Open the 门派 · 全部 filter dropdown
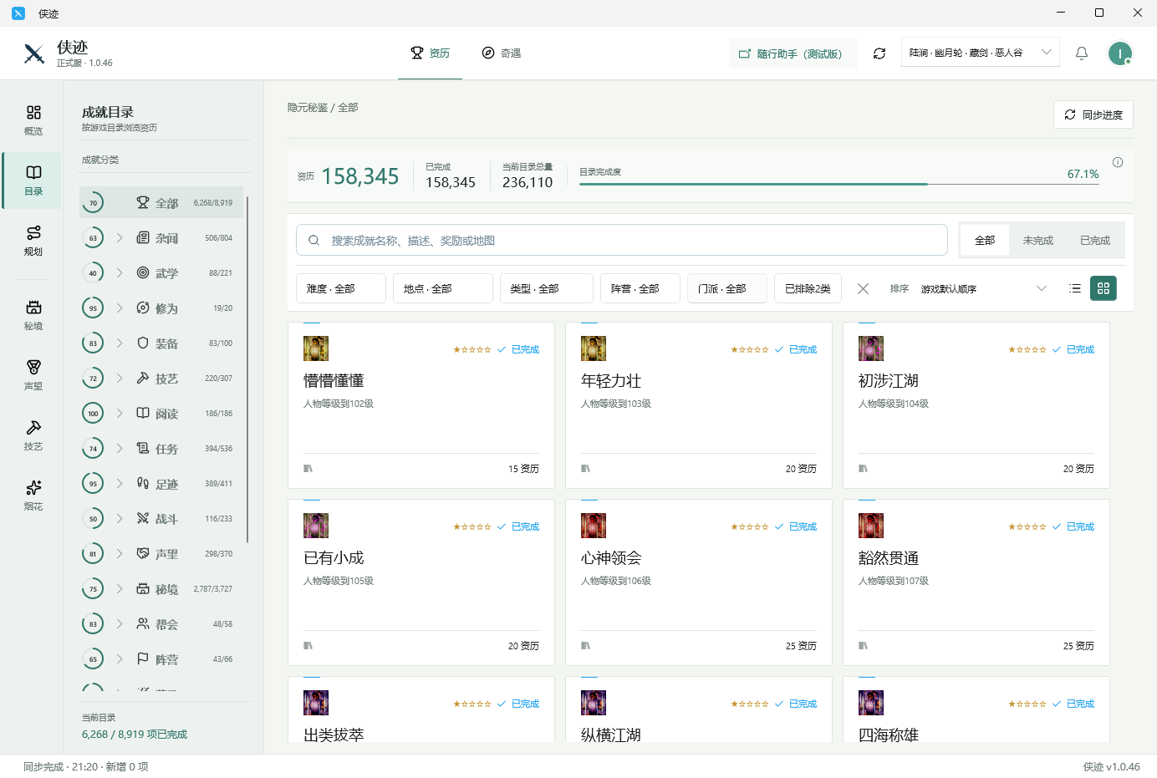The image size is (1157, 778). tap(727, 288)
